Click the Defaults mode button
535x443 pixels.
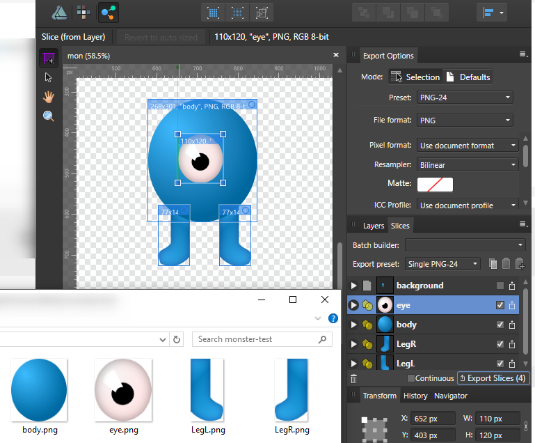[468, 77]
